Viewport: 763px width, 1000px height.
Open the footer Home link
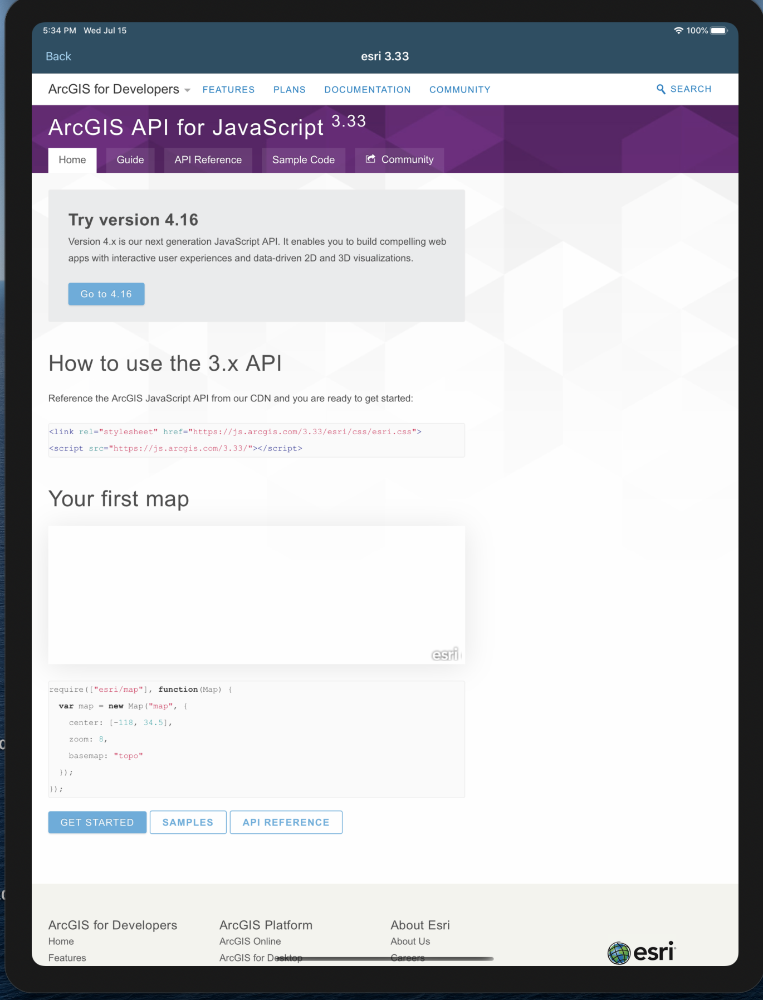(x=61, y=941)
